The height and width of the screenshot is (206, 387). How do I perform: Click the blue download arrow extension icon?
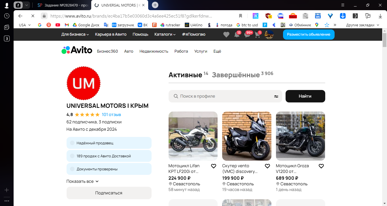coord(343,16)
